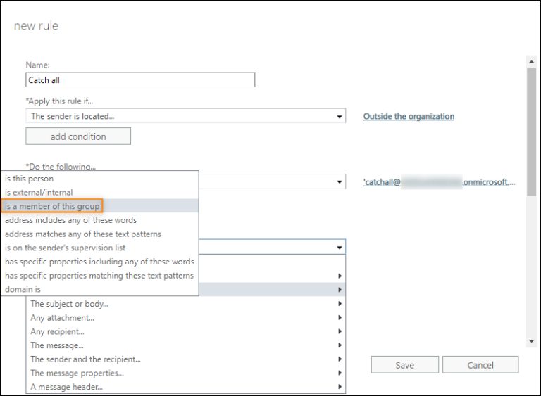
Task: Open 'Outside the organization' link
Action: 409,116
